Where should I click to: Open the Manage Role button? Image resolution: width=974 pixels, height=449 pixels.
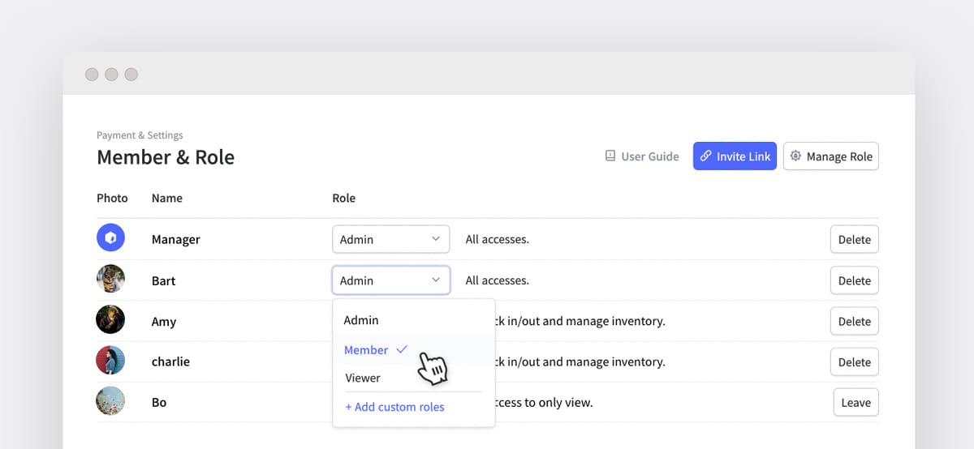point(831,156)
